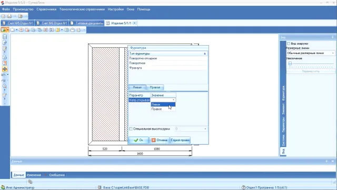Viewport: 337px width, 190px height.
Task: Select the Правая tab in Фурнитура dialog
Action: tap(155, 88)
